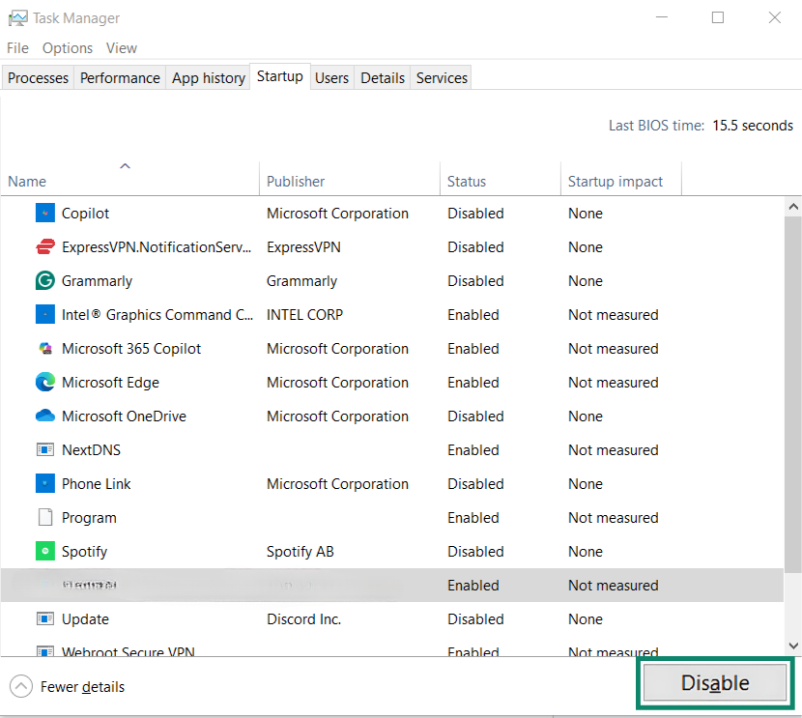The width and height of the screenshot is (802, 718).
Task: Click the Grammarly publisher cell
Action: pyautogui.click(x=301, y=281)
